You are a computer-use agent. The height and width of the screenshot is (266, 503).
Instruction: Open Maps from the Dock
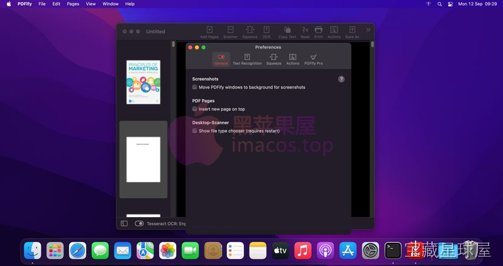(x=145, y=250)
